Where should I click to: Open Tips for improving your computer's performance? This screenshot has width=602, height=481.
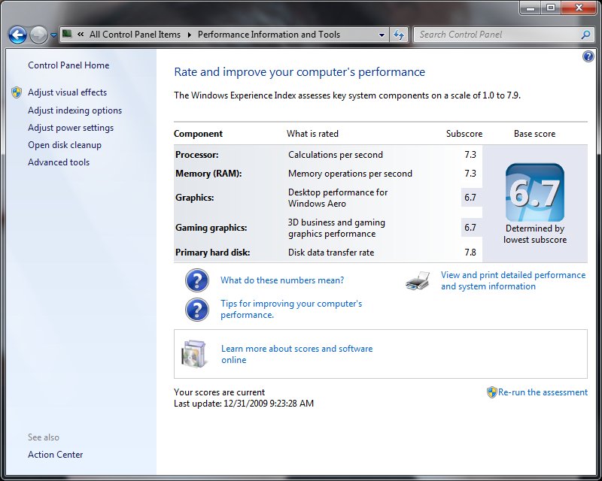pyautogui.click(x=291, y=309)
